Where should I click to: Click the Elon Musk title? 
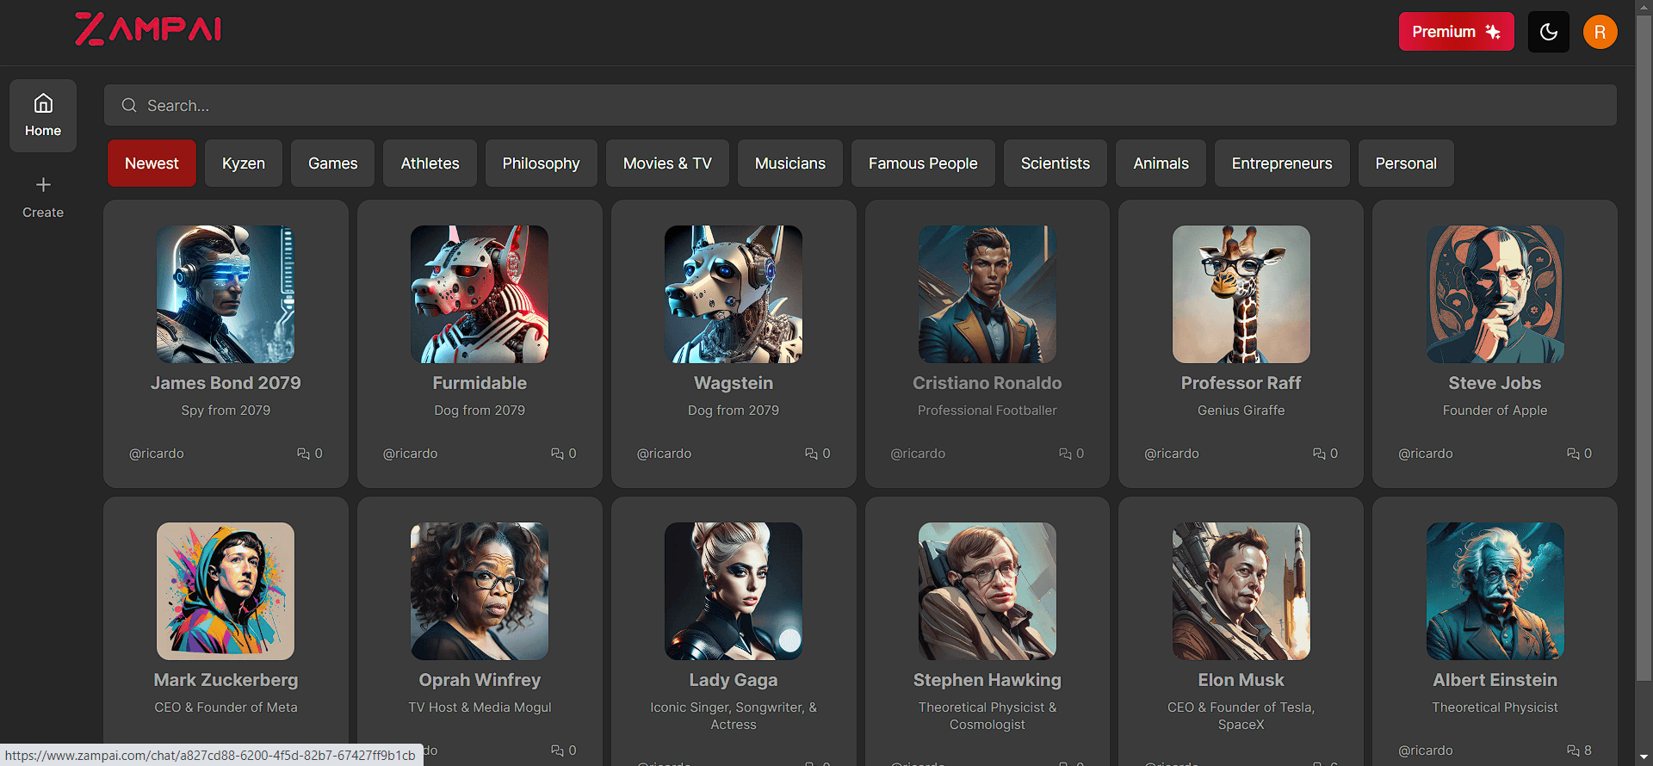click(x=1241, y=680)
